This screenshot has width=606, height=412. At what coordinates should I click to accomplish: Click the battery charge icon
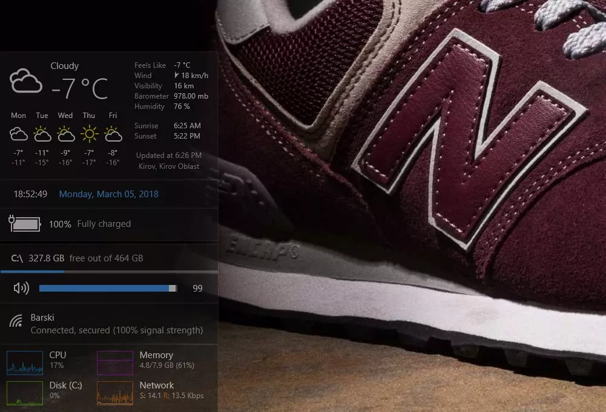(x=23, y=223)
